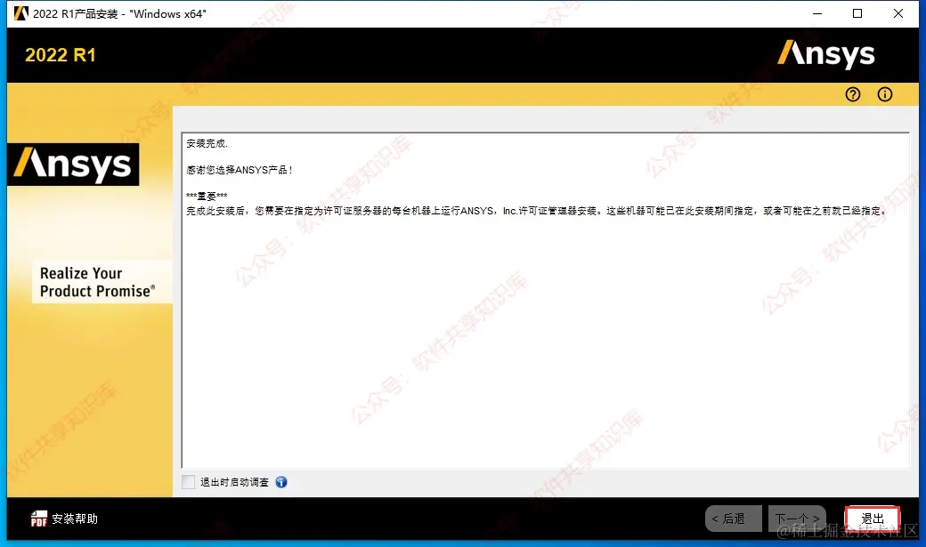
Task: Enable the launch survey on exit checkbox
Action: pos(189,482)
